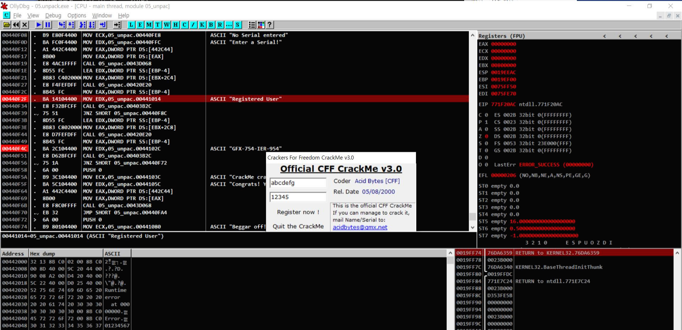Show the Memory map window (M button)
Screen dimensions: 682x330
(x=149, y=25)
